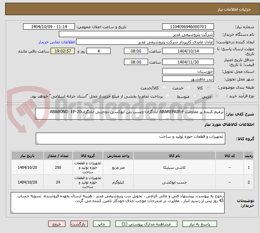The image size is (260, 233).
Task: Open buyer contact info link
Action: [57, 42]
